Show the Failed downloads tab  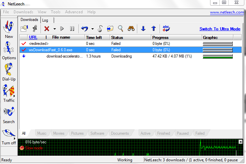[200, 133]
